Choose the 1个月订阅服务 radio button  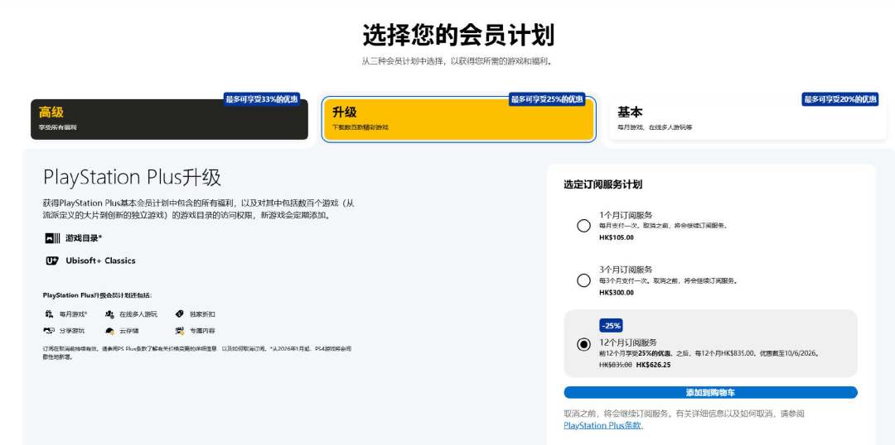(583, 226)
